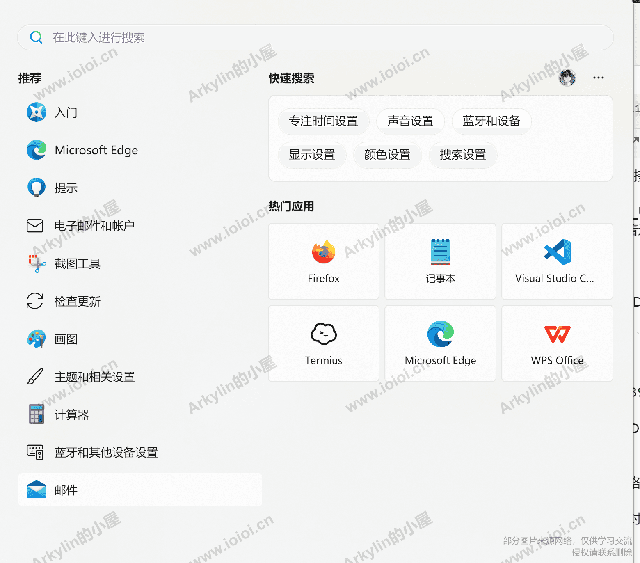Click the 检查更新 label
The width and height of the screenshot is (640, 563).
(x=78, y=301)
